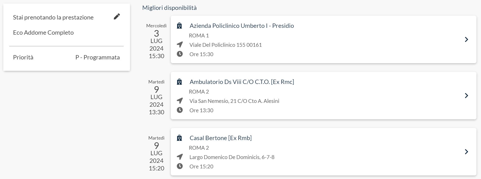Click the P - Programmata priority value

pyautogui.click(x=98, y=57)
